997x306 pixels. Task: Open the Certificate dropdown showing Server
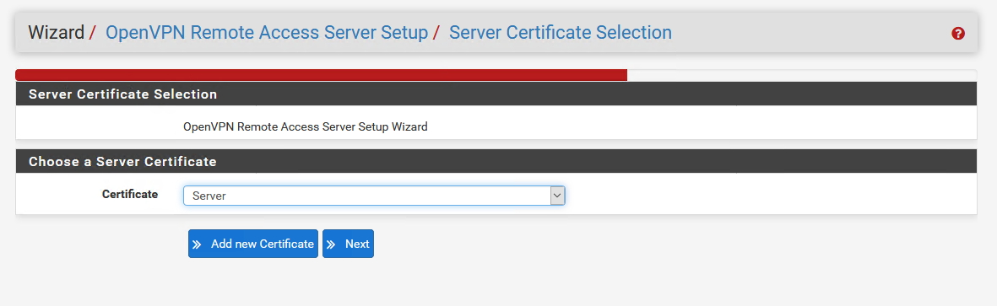tap(374, 196)
